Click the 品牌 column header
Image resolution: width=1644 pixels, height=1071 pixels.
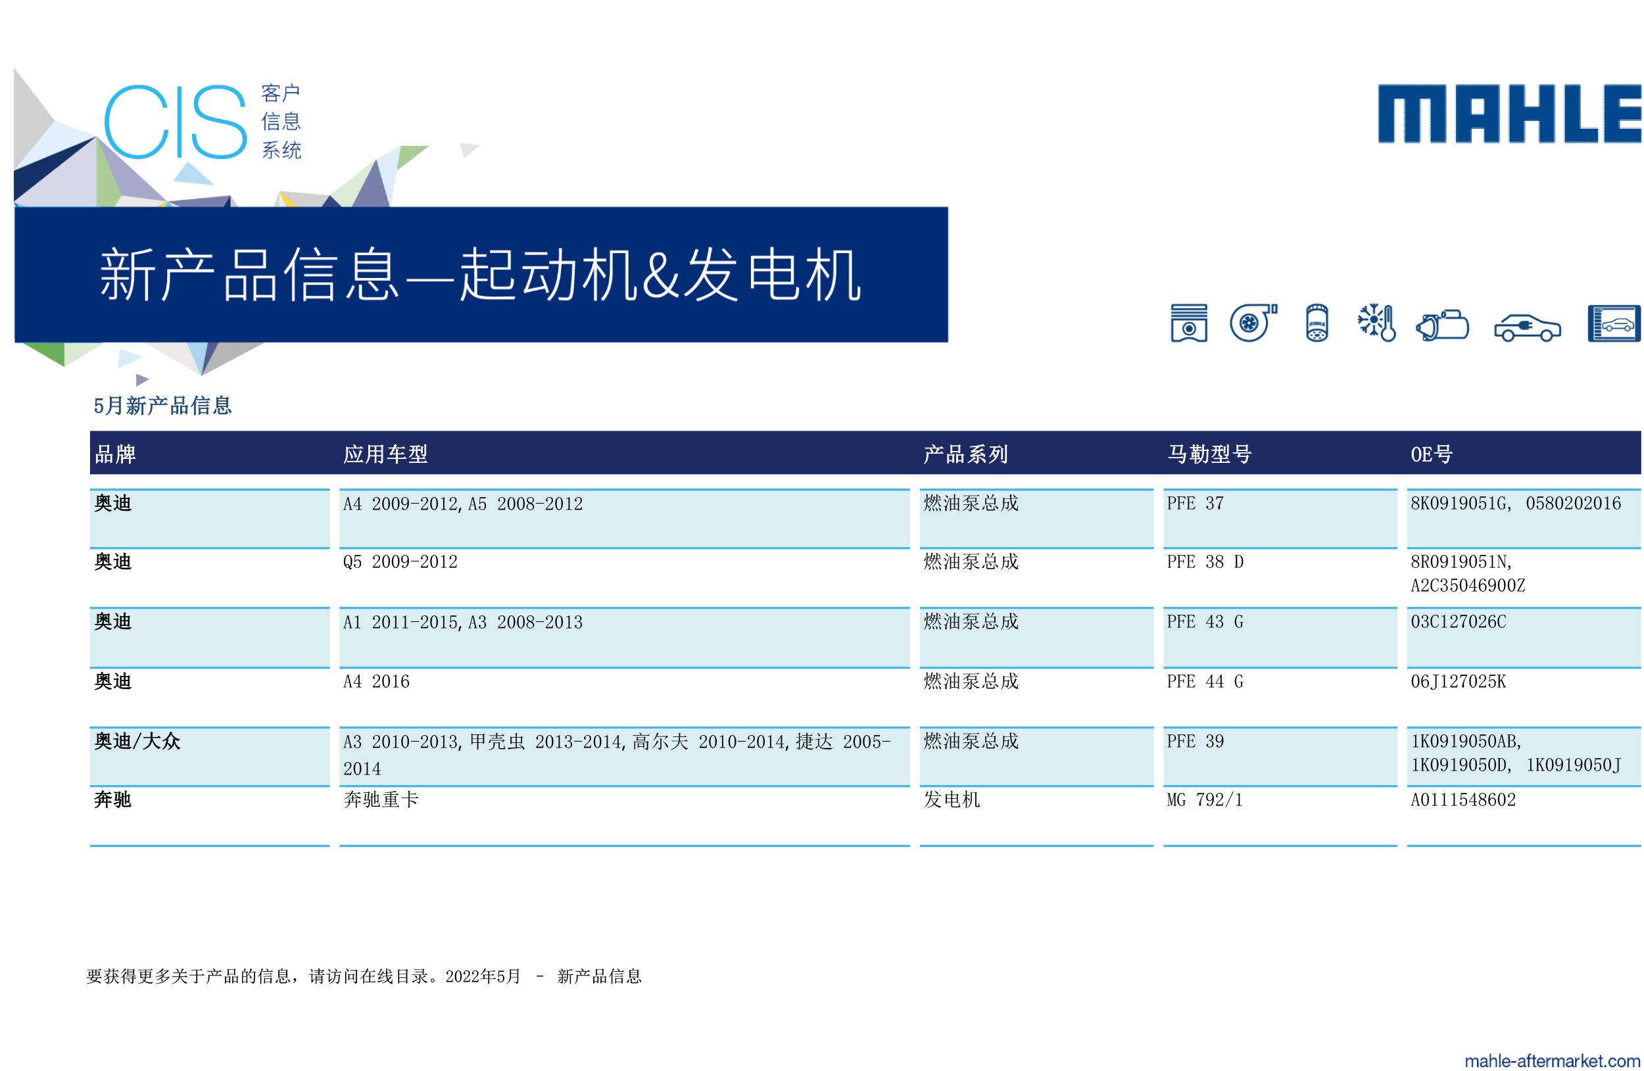(114, 454)
